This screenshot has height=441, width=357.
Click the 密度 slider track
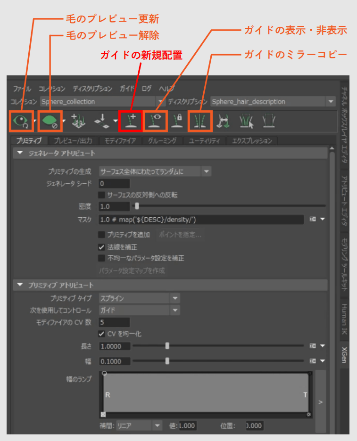tap(226, 206)
